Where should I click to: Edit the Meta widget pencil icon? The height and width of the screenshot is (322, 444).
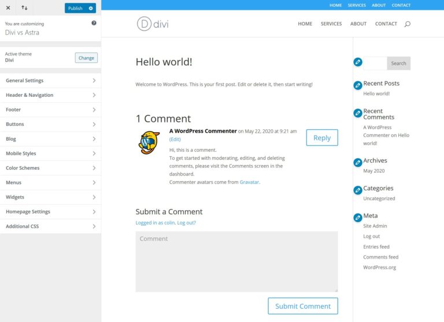pyautogui.click(x=358, y=218)
